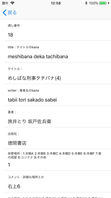This screenshot has height=198, width=111.
Task: Edit the publisher field 徳間書店
Action: 58,143
